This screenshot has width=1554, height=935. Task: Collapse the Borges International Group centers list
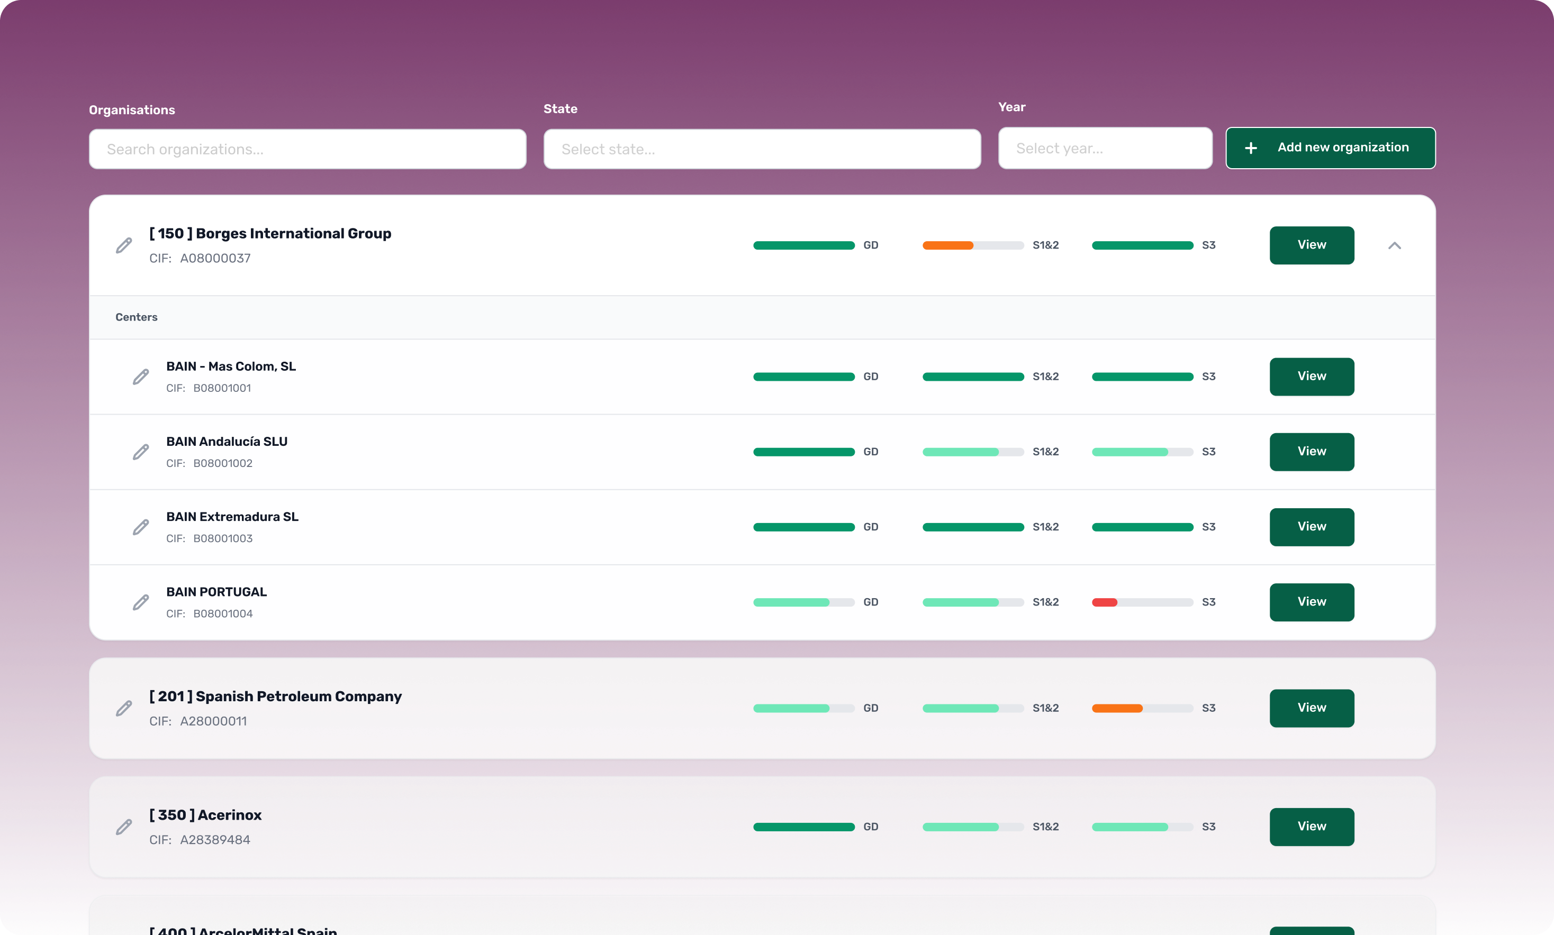1395,245
